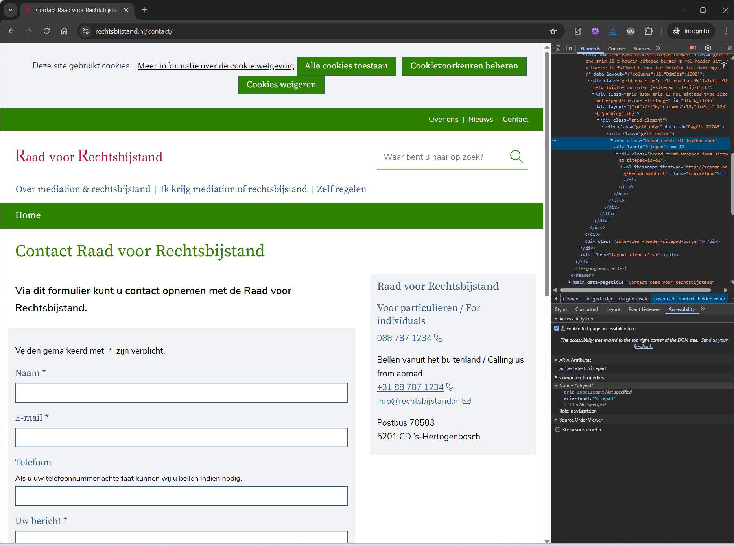734x546 pixels.
Task: Open the cookie wetgeving information link
Action: [x=216, y=66]
